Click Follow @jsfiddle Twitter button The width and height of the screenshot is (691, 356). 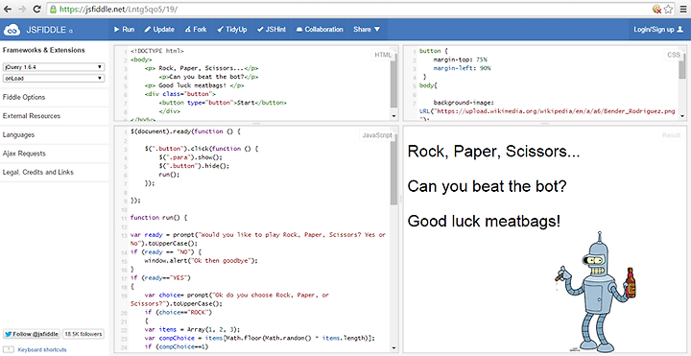click(x=32, y=334)
